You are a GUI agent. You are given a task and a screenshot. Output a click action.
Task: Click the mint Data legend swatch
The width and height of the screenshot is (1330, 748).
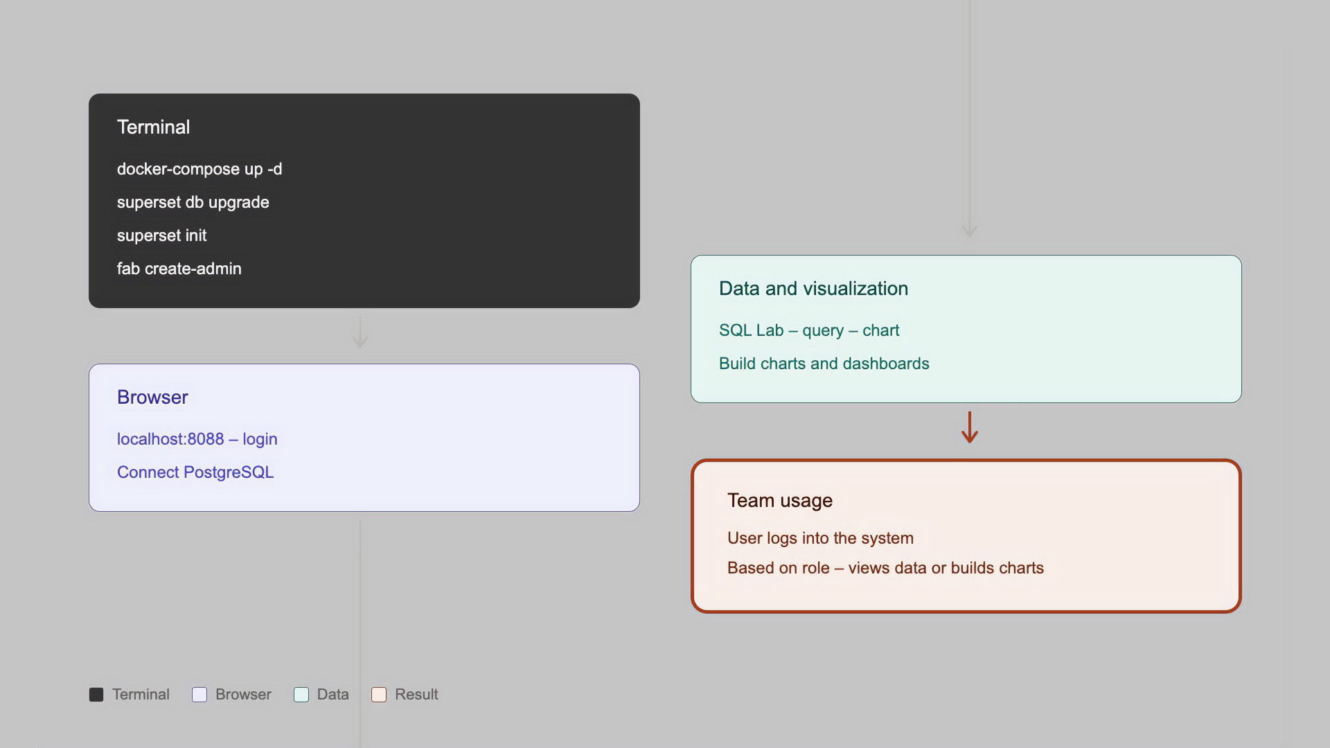301,695
